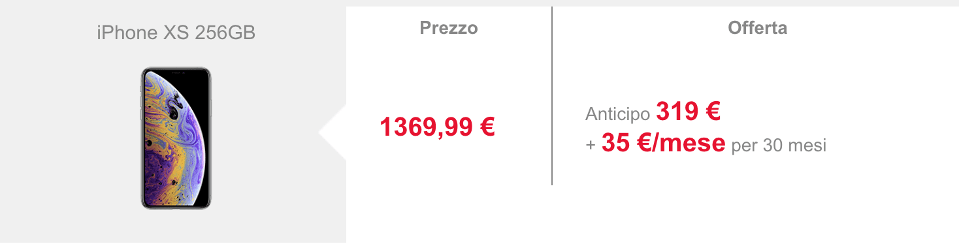959x244 pixels.
Task: Click the 35 €/mese monthly fee
Action: pos(663,143)
